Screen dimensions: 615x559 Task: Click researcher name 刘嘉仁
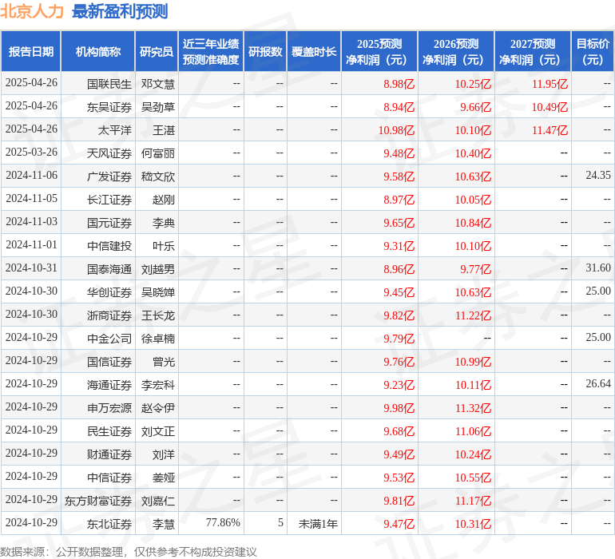[157, 501]
